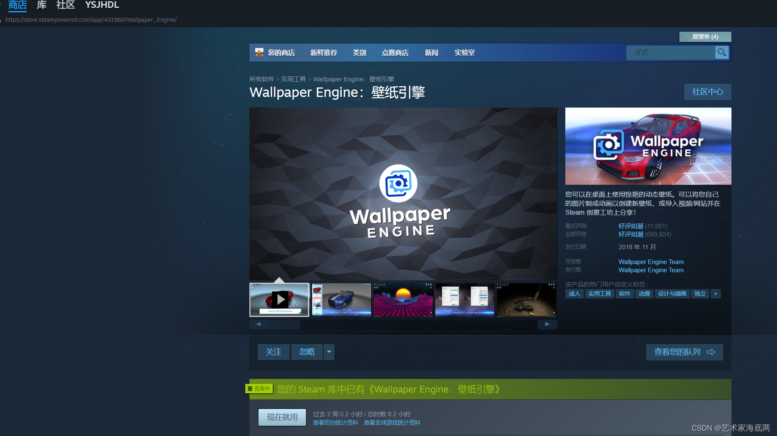The height and width of the screenshot is (436, 777).
Task: Focus the 搜索 input field
Action: click(671, 53)
